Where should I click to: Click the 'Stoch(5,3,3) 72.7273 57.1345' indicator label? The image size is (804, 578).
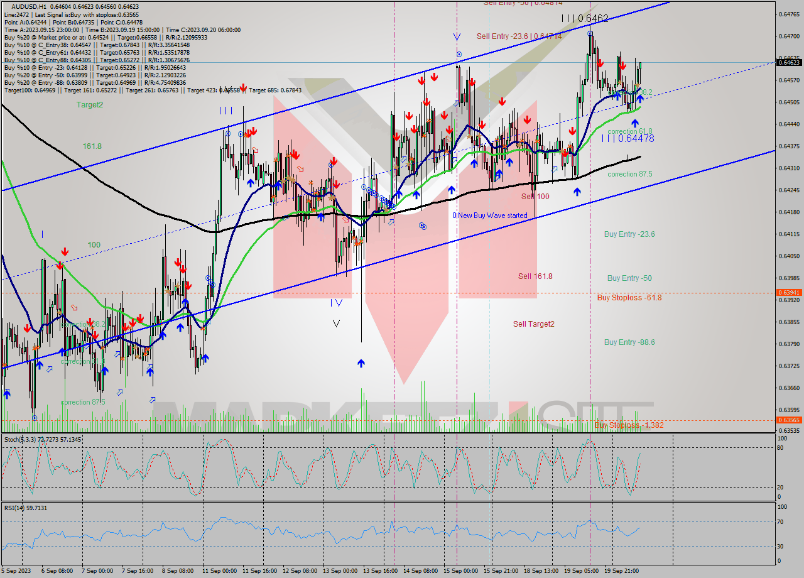click(x=41, y=439)
